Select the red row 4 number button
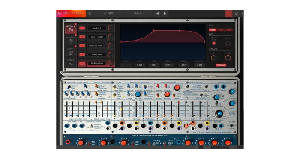 [x=82, y=55]
